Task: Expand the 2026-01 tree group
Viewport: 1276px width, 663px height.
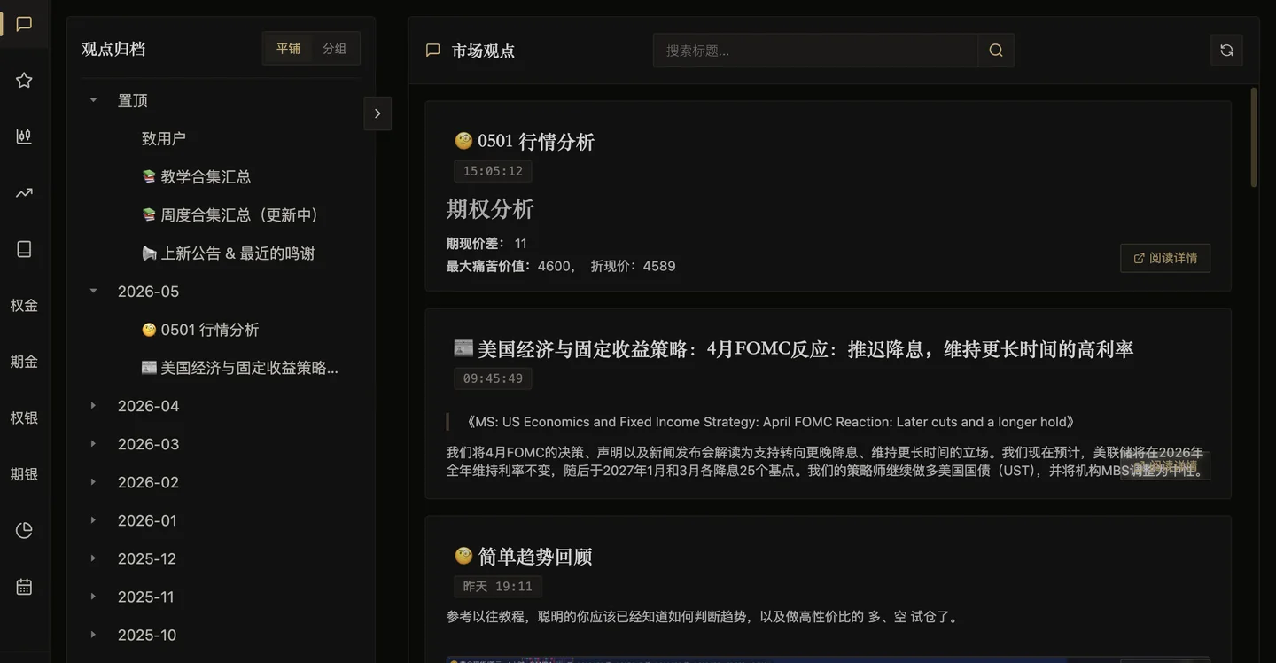Action: (93, 519)
